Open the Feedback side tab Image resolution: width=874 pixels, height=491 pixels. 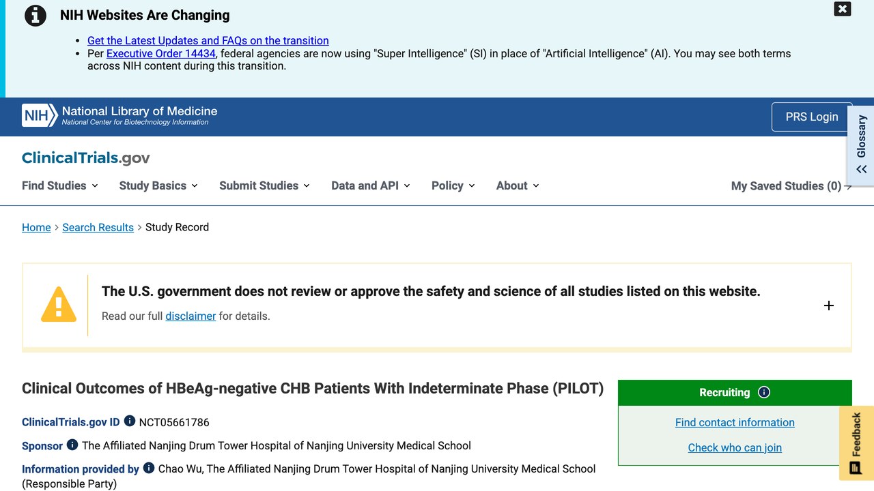856,443
